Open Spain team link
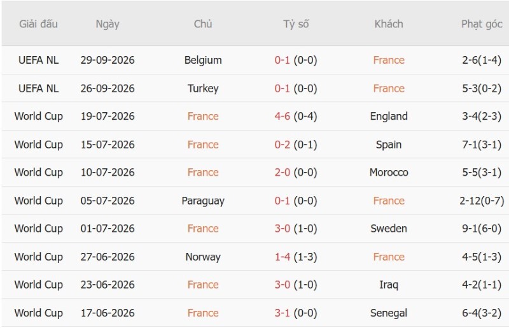509x328 pixels. pyautogui.click(x=389, y=145)
